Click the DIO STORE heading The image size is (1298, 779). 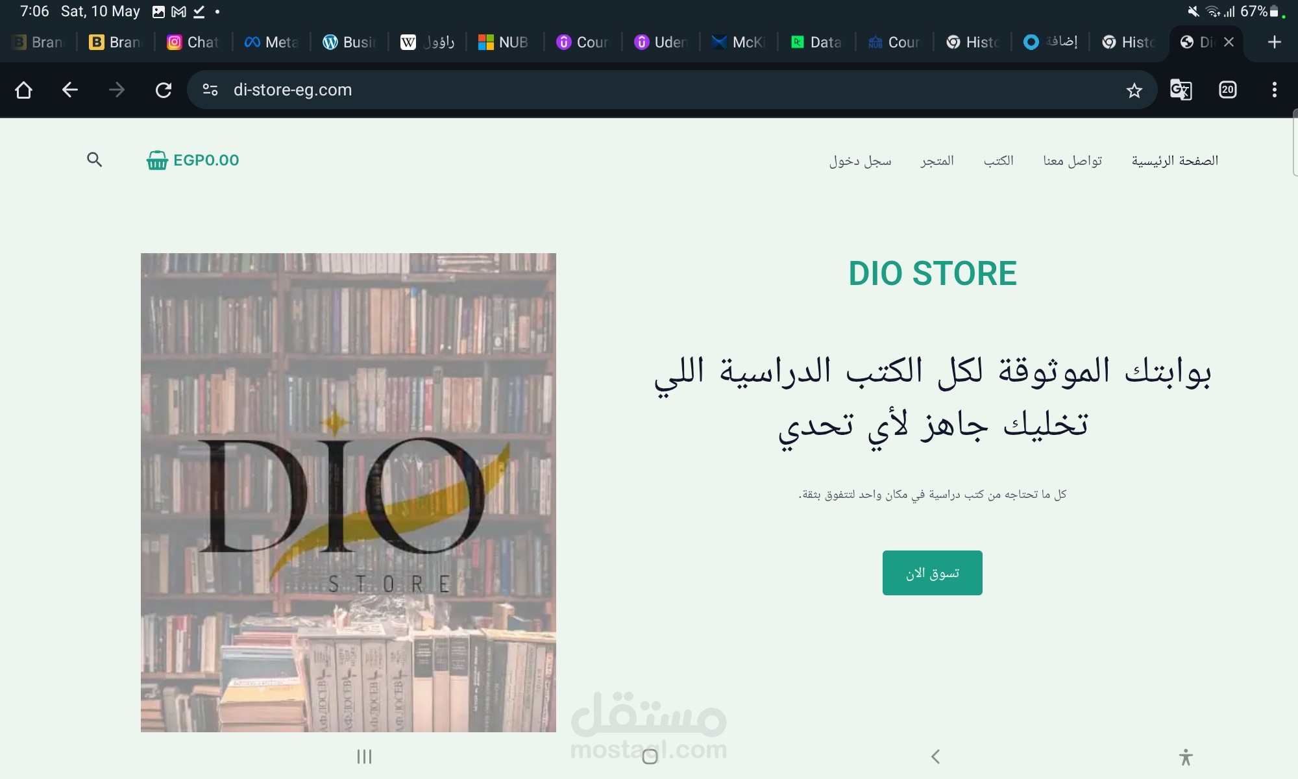(x=933, y=273)
